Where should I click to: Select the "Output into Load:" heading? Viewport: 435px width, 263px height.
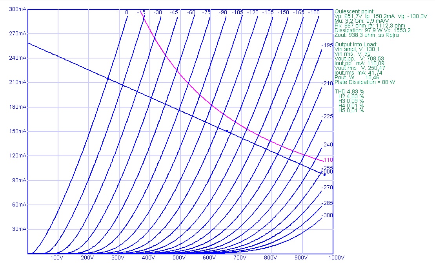coord(356,44)
